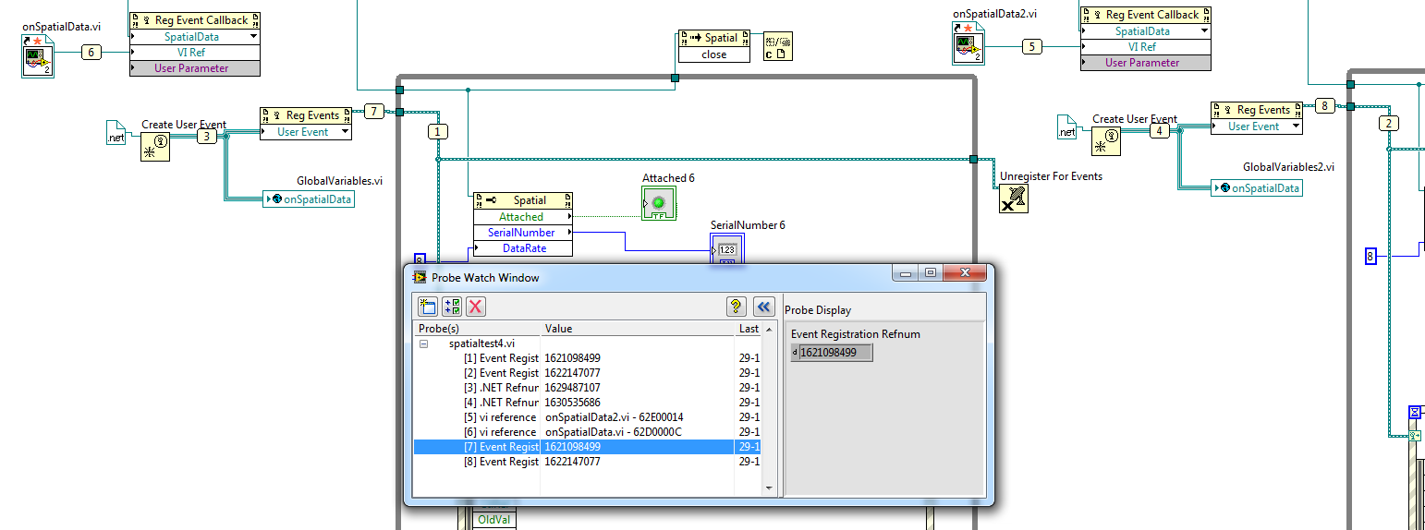
Task: Click probe marker 1 inside the loop
Action: (438, 132)
